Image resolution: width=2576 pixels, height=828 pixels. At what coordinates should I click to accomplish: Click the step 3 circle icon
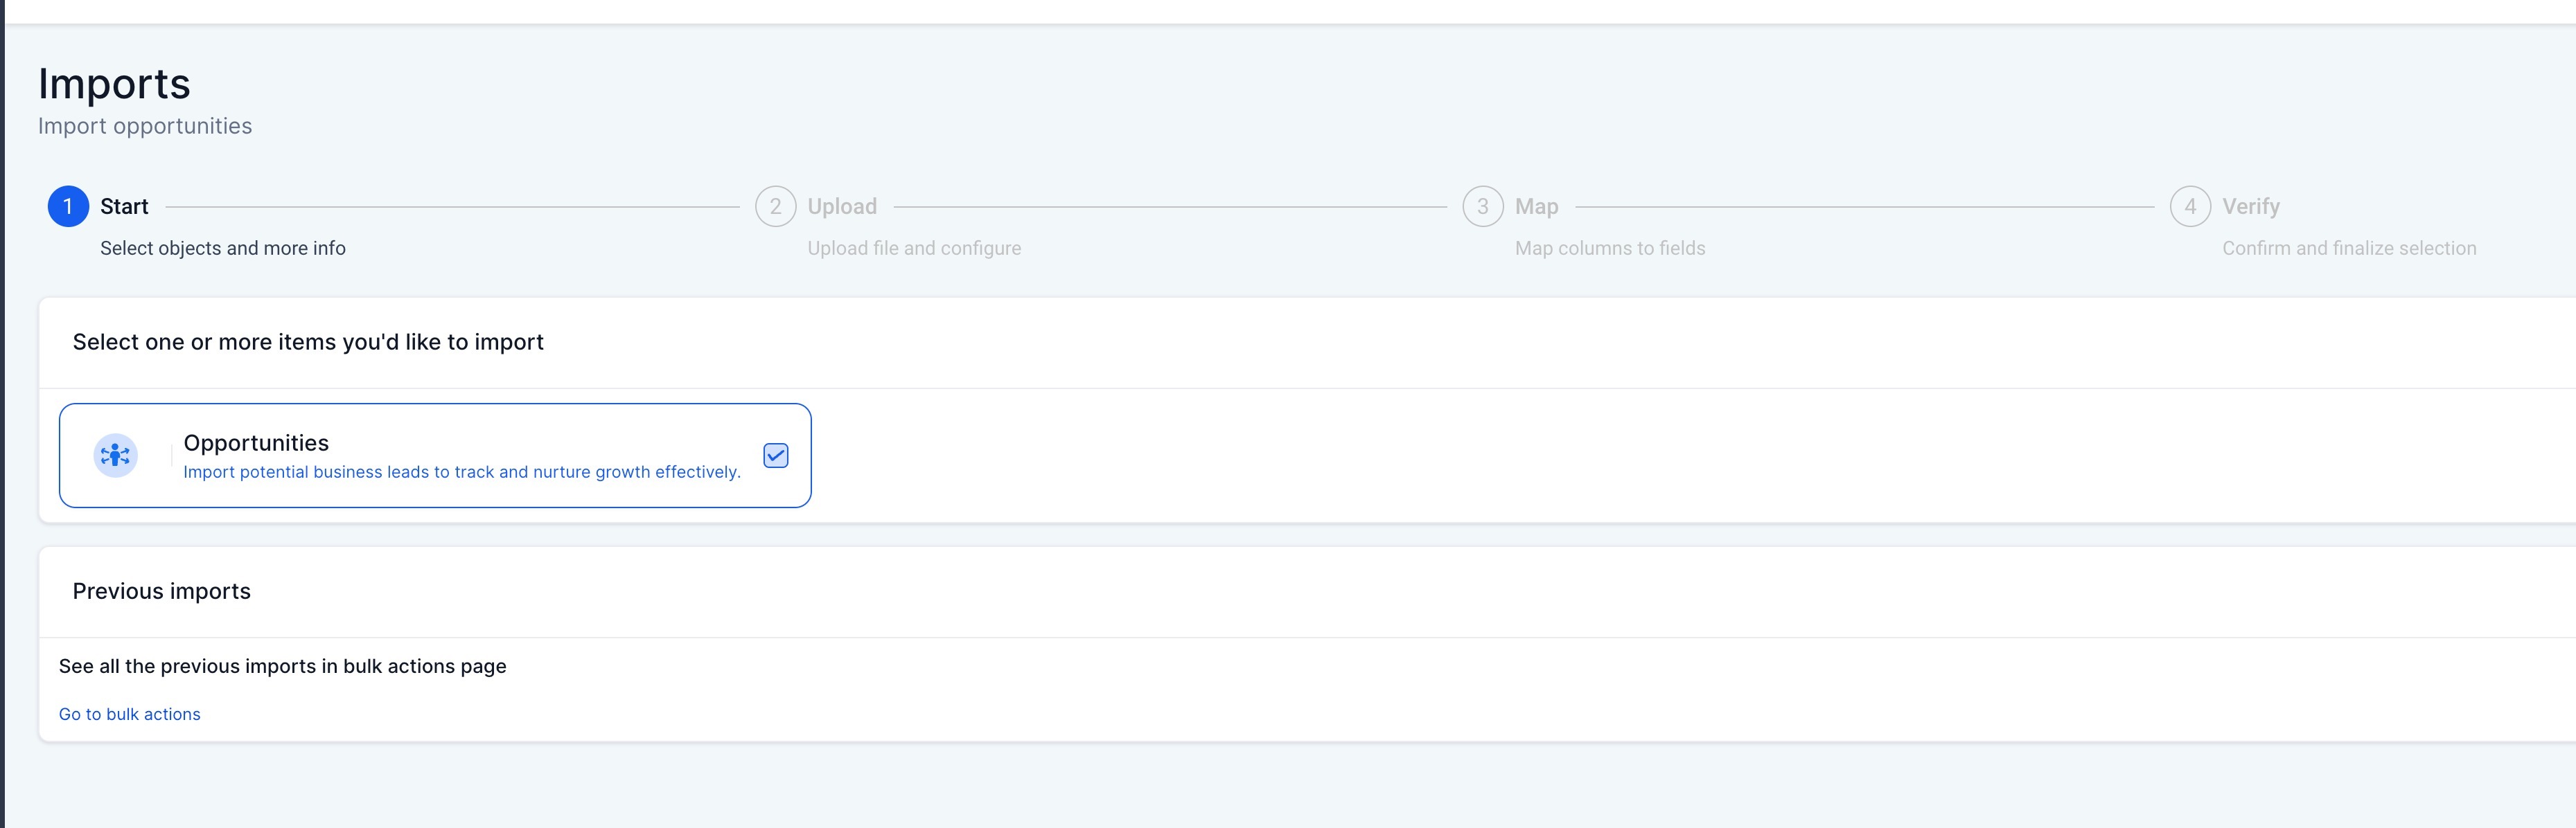(1482, 207)
